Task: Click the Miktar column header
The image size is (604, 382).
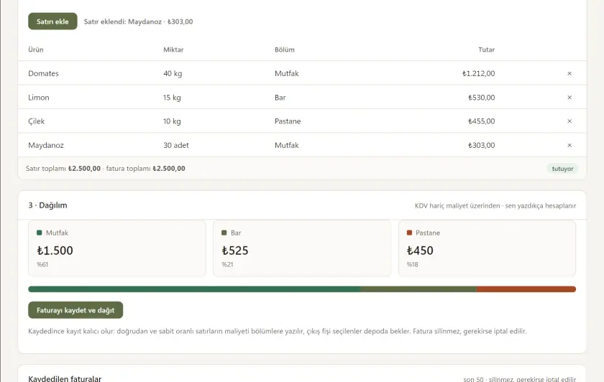Action: pyautogui.click(x=173, y=50)
